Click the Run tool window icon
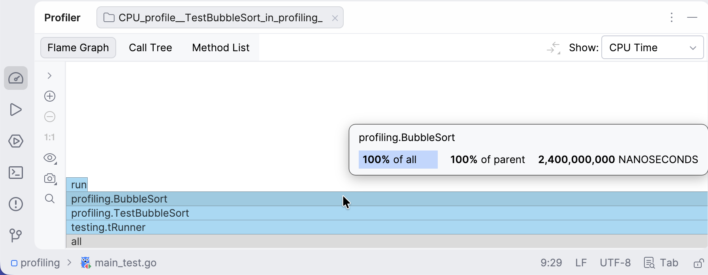Screen dimensions: 708x275 point(16,110)
